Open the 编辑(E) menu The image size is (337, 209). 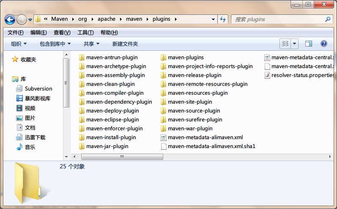coord(38,33)
